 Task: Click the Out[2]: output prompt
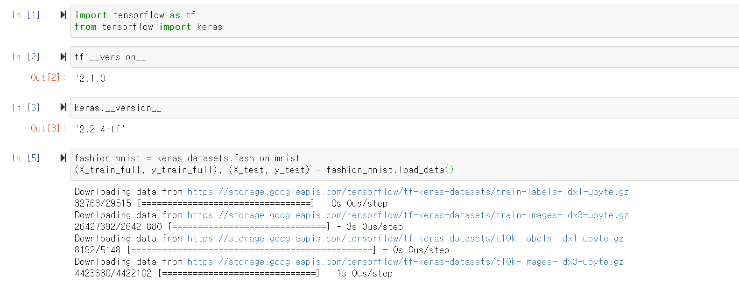48,77
